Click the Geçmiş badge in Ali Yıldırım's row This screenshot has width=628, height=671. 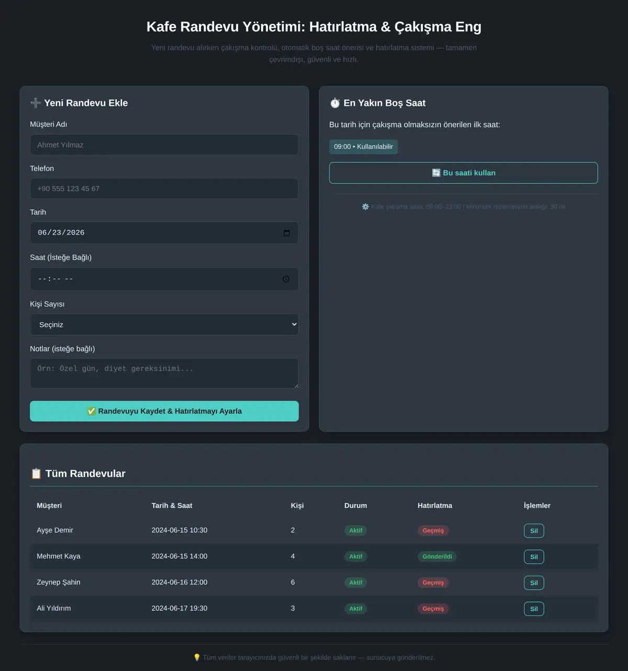[433, 609]
